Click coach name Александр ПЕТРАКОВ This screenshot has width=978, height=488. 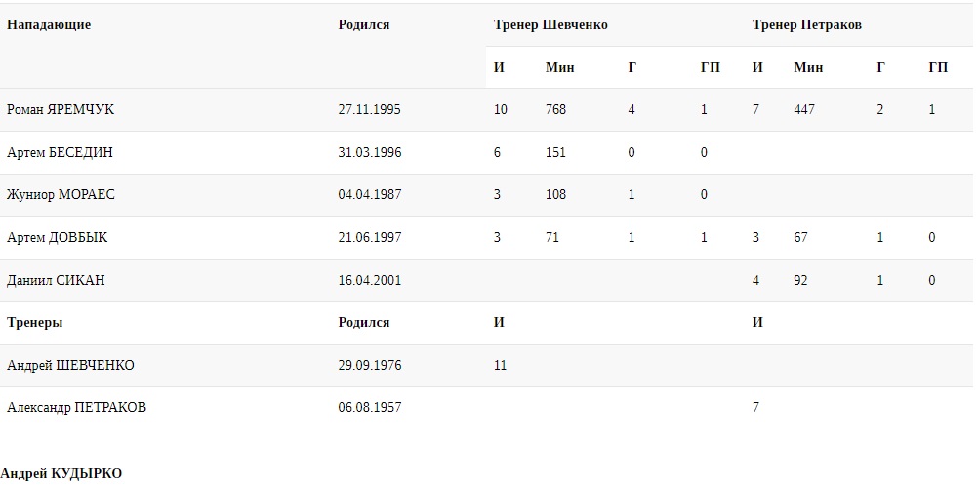(76, 408)
